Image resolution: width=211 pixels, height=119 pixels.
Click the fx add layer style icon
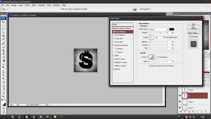point(185,112)
